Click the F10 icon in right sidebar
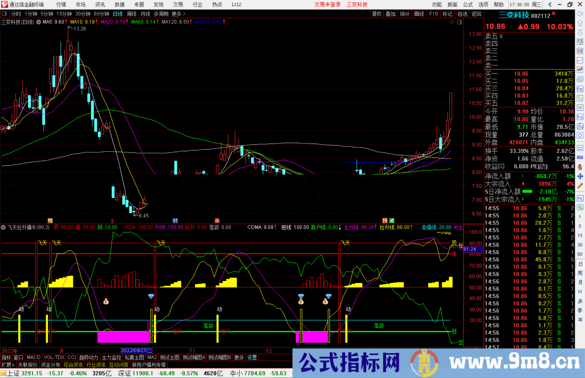The image size is (585, 378). click(580, 89)
